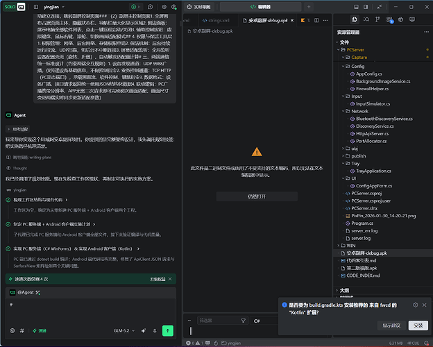Screen dimensions: 433x347
Task: Click the 仍然打开 button
Action: click(257, 196)
